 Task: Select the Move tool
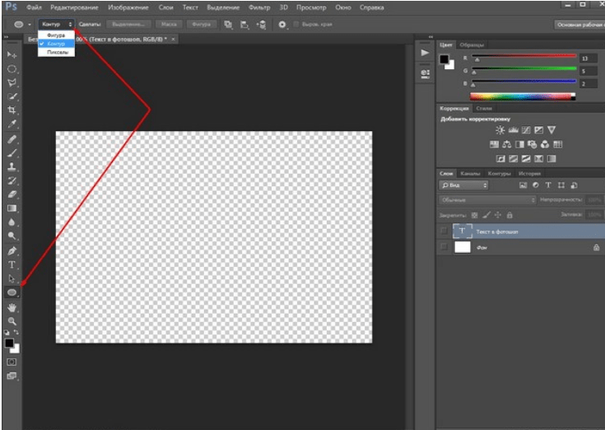point(12,54)
